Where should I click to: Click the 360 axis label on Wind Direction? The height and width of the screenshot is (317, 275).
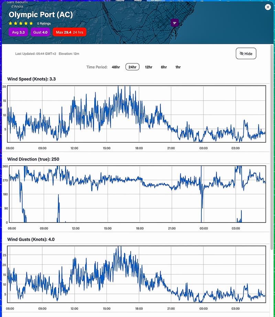(x=5, y=166)
